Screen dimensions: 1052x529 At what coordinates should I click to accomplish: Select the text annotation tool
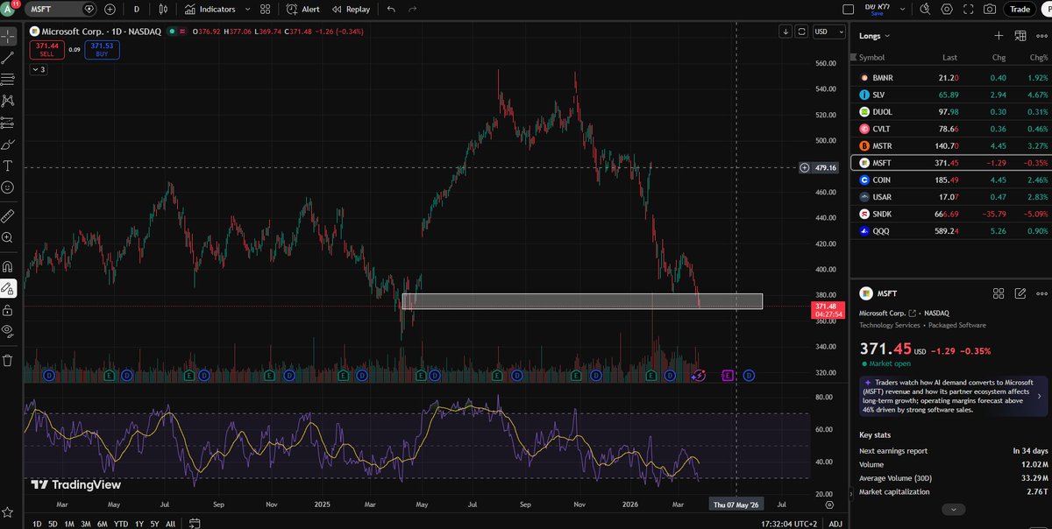(8, 166)
